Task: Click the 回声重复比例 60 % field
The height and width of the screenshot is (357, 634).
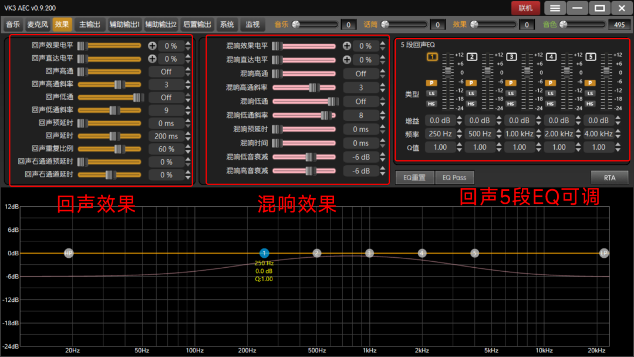Action: [166, 149]
